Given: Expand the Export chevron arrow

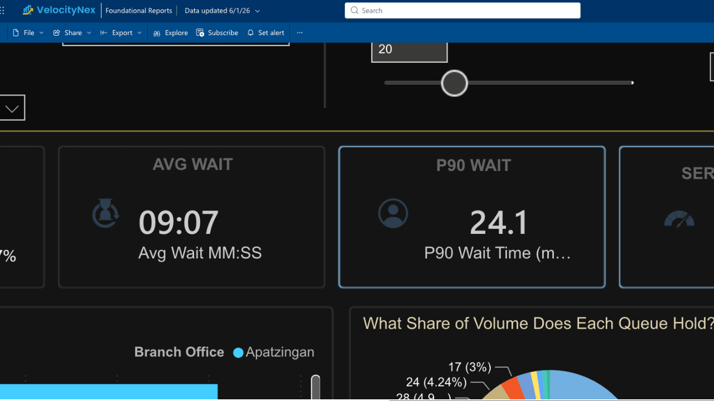Looking at the screenshot, I should pyautogui.click(x=139, y=33).
